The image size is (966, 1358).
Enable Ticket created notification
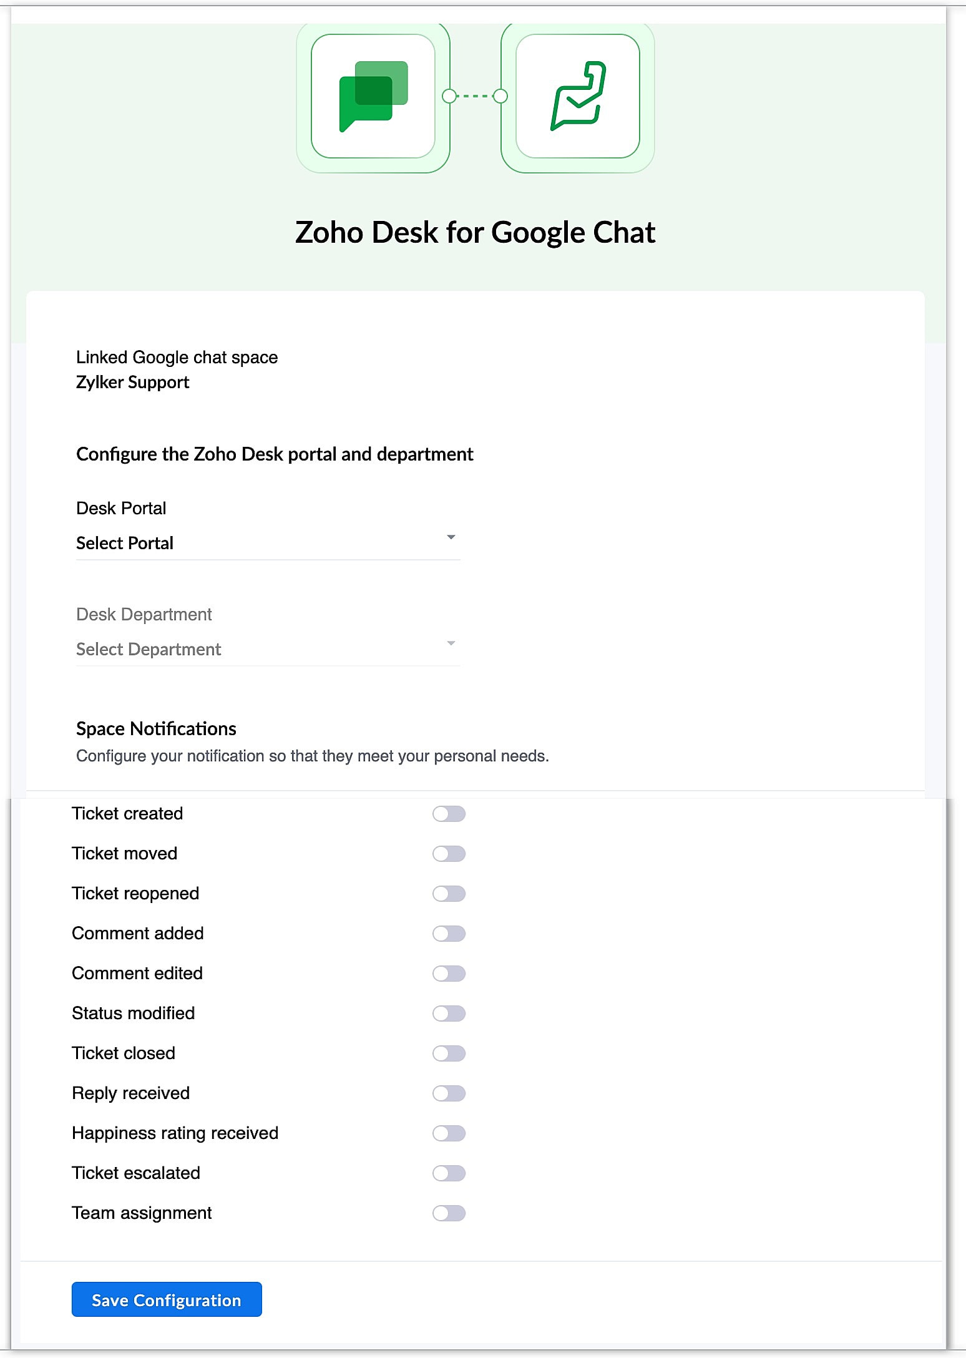coord(449,814)
